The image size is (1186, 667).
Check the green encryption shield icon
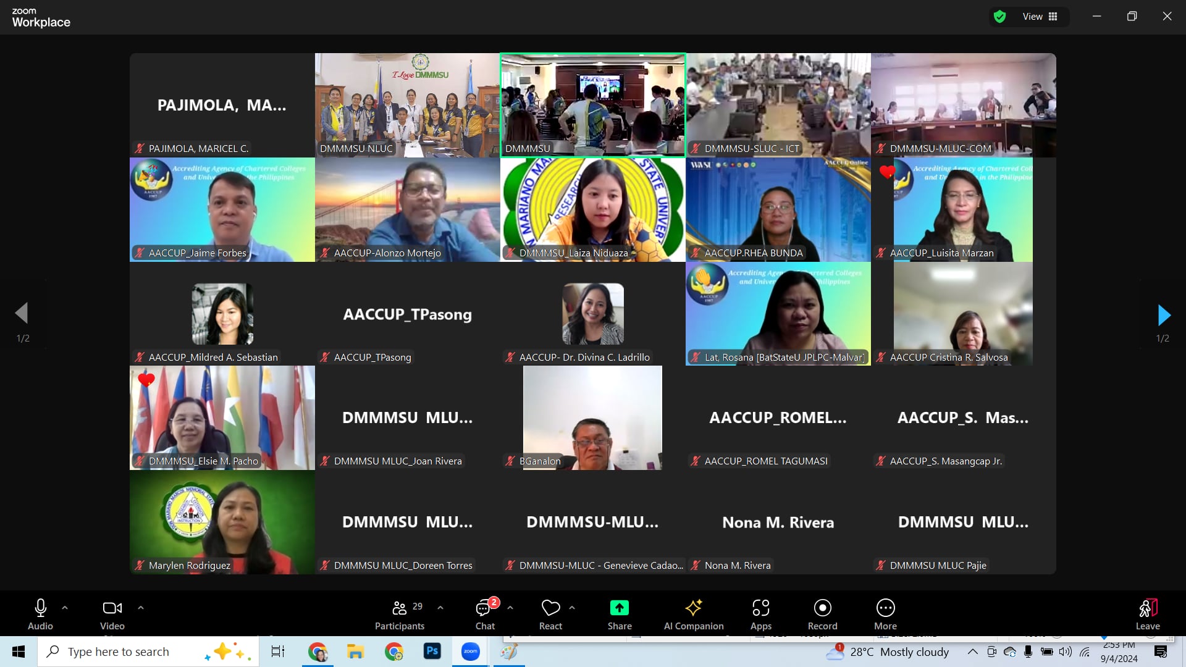tap(999, 17)
